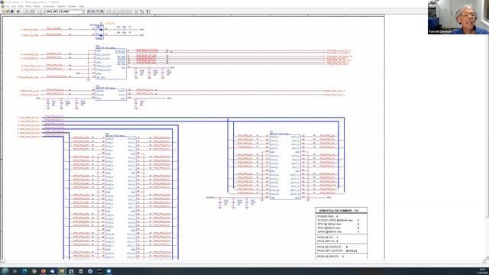Image resolution: width=489 pixels, height=275 pixels.
Task: Open Task View on the taskbar
Action: click(x=15, y=271)
